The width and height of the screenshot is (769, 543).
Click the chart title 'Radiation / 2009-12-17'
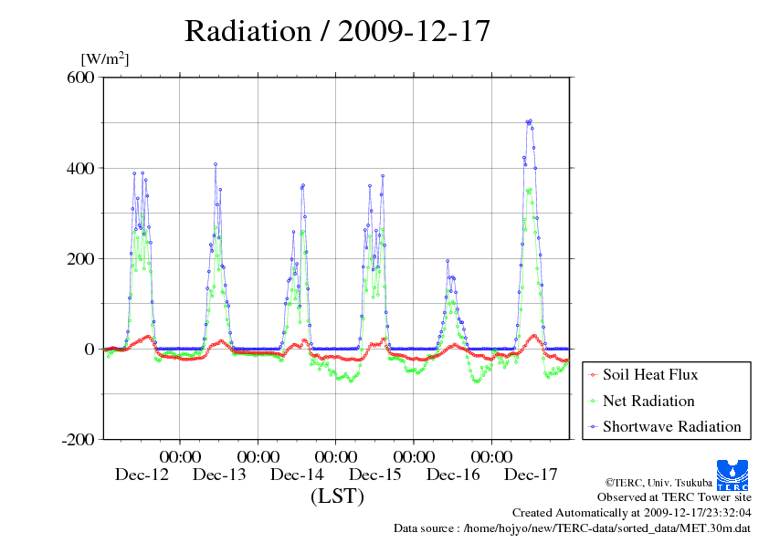click(x=337, y=31)
